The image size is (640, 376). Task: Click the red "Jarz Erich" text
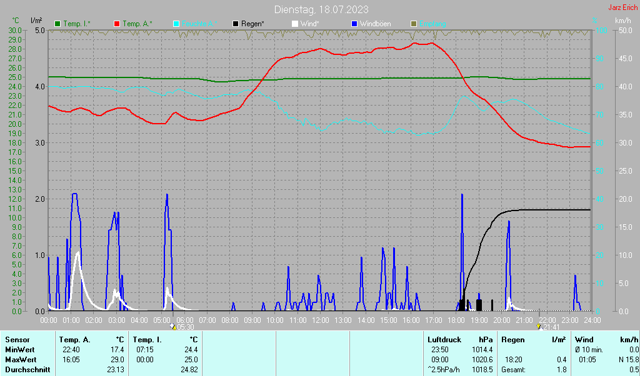623,7
